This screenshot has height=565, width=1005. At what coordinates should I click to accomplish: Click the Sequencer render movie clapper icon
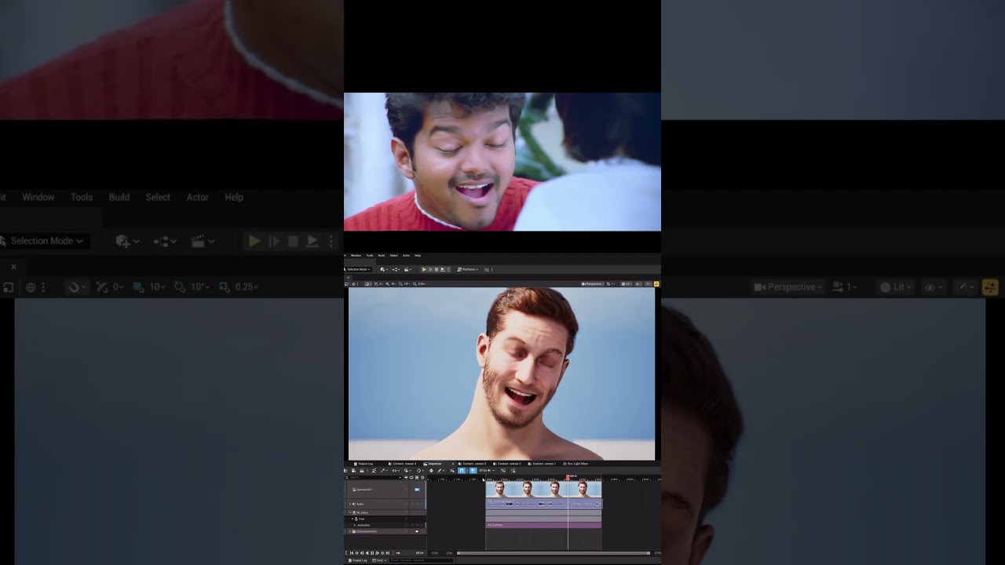pos(362,471)
